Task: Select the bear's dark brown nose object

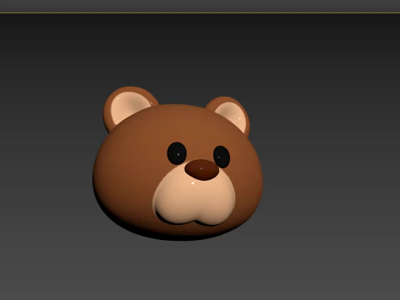Action: click(x=202, y=169)
